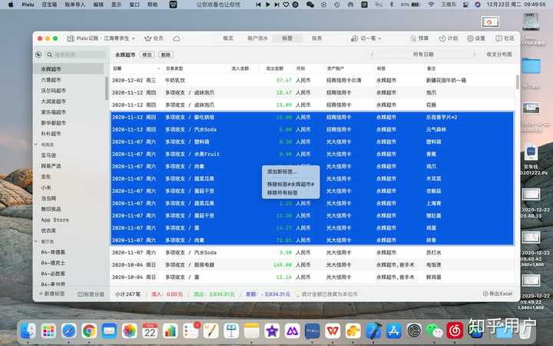Open Keynote app in the dock
The image size is (553, 346).
click(231, 331)
